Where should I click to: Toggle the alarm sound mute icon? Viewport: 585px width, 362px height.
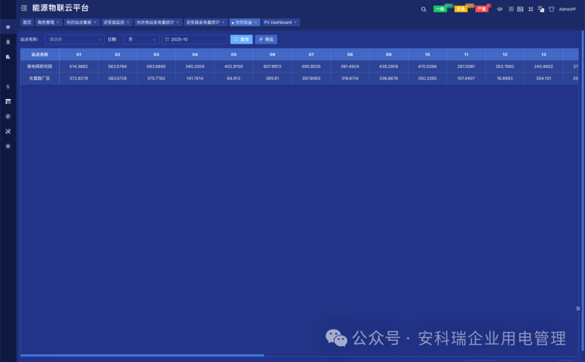coord(500,9)
